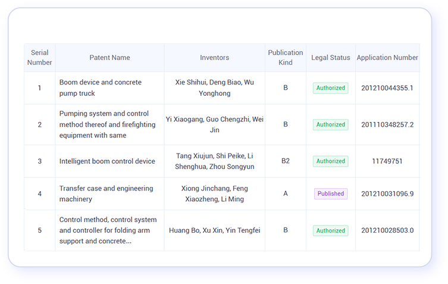Image resolution: width=448 pixels, height=284 pixels.
Task: Click serial number 3 cell
Action: 39,161
